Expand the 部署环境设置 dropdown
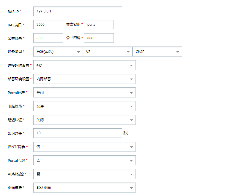248x195 pixels. point(84,79)
